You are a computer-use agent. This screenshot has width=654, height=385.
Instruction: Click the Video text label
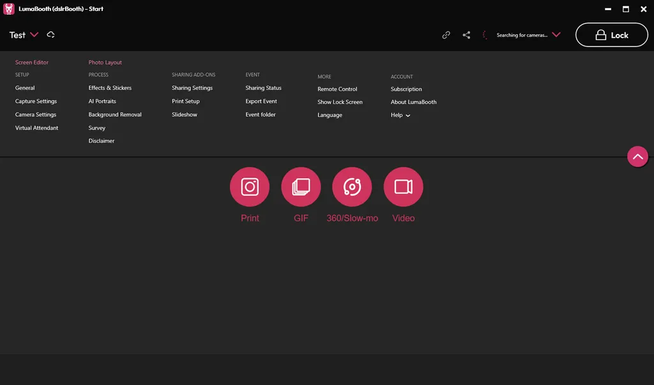point(404,218)
